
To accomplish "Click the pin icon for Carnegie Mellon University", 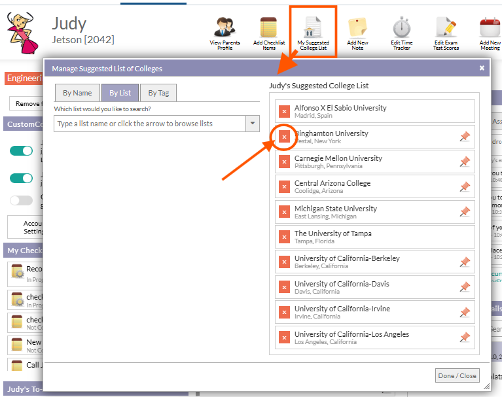I will (x=465, y=162).
